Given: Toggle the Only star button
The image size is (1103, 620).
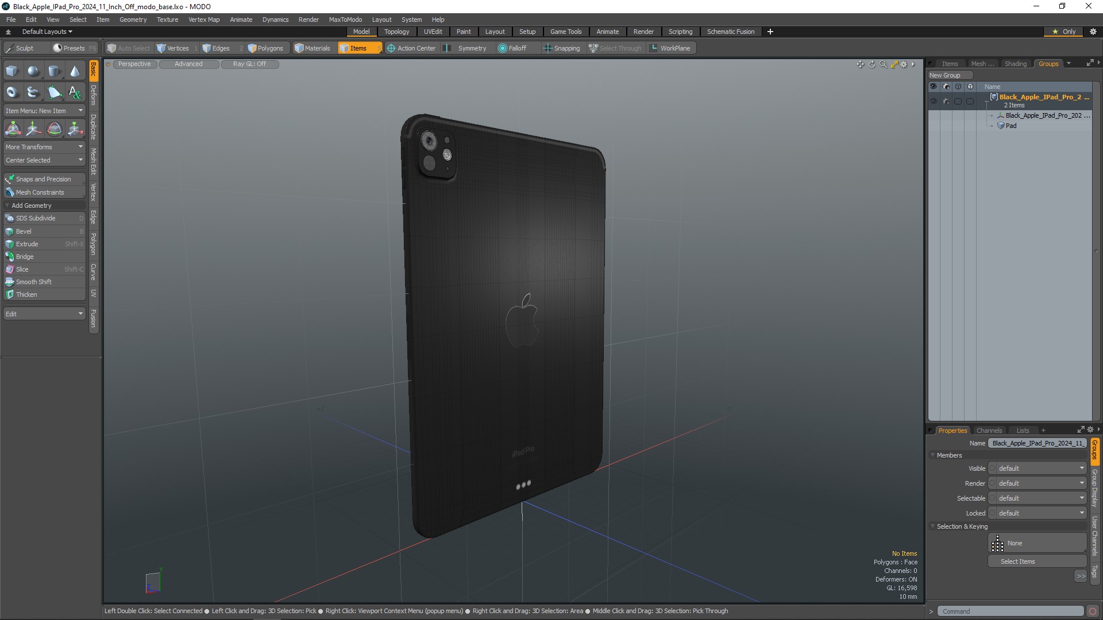Looking at the screenshot, I should point(1064,32).
